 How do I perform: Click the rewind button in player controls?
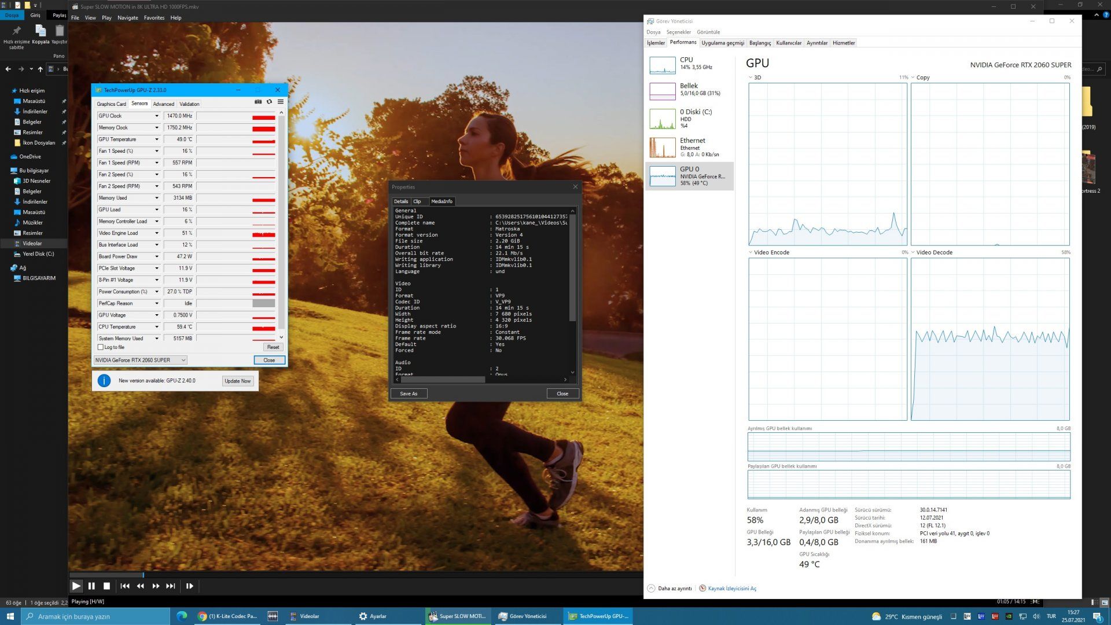tap(140, 586)
